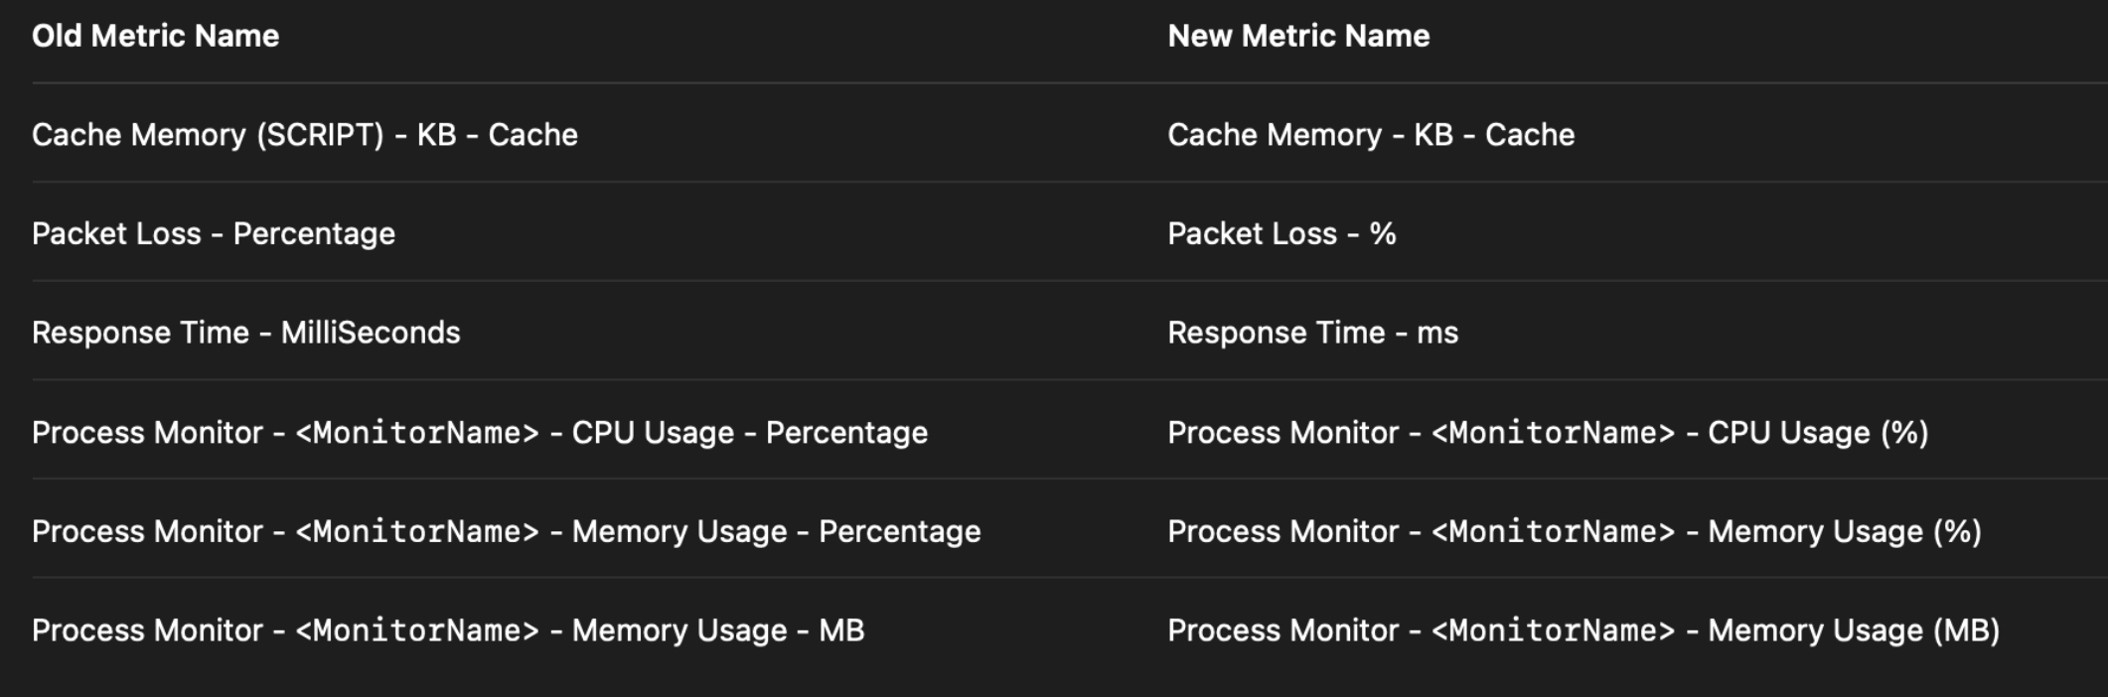Select the new Cache Memory - KB - Cache cell

tap(1371, 135)
